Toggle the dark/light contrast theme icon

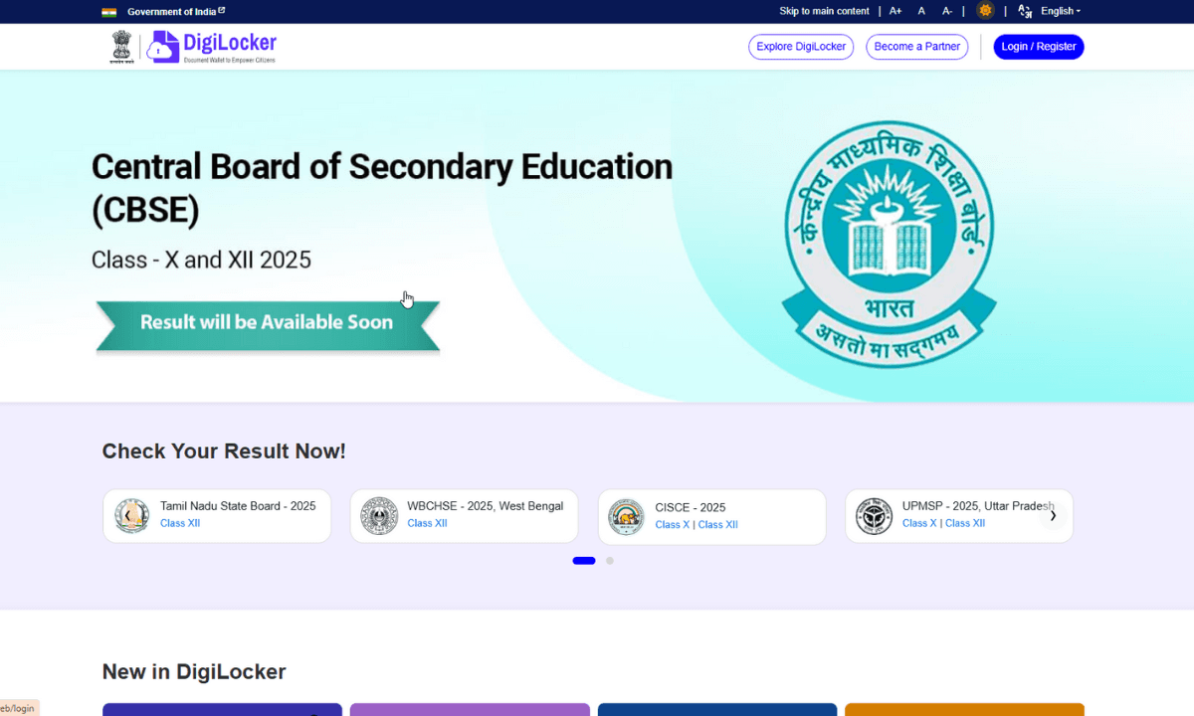click(985, 11)
